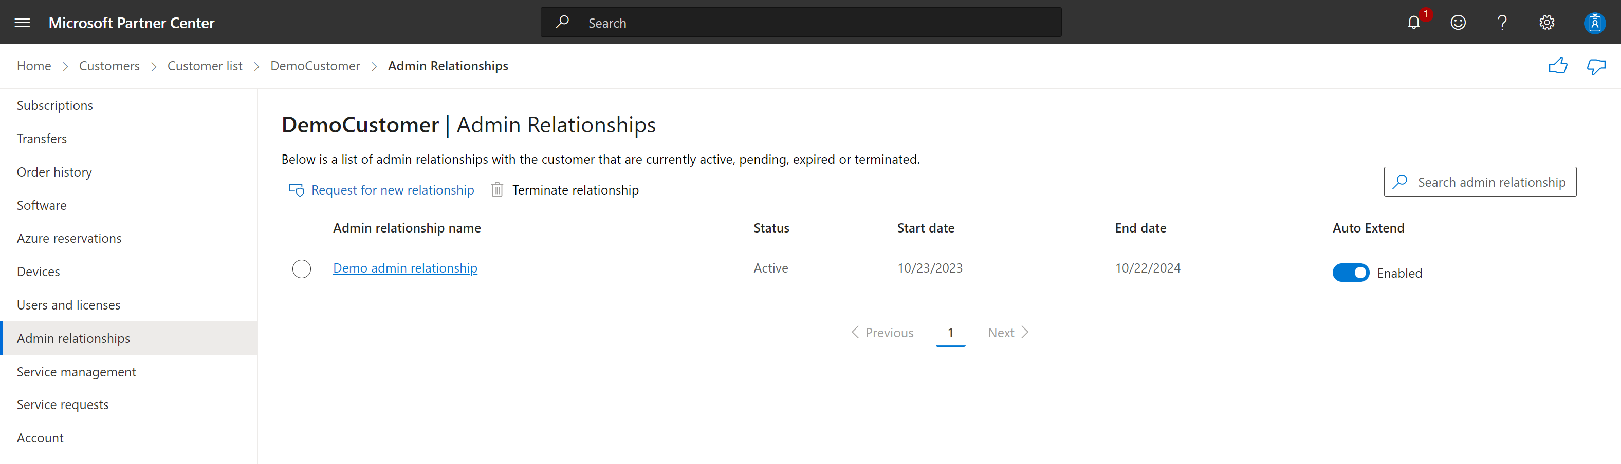
Task: Navigate to Customer list breadcrumb
Action: 205,66
